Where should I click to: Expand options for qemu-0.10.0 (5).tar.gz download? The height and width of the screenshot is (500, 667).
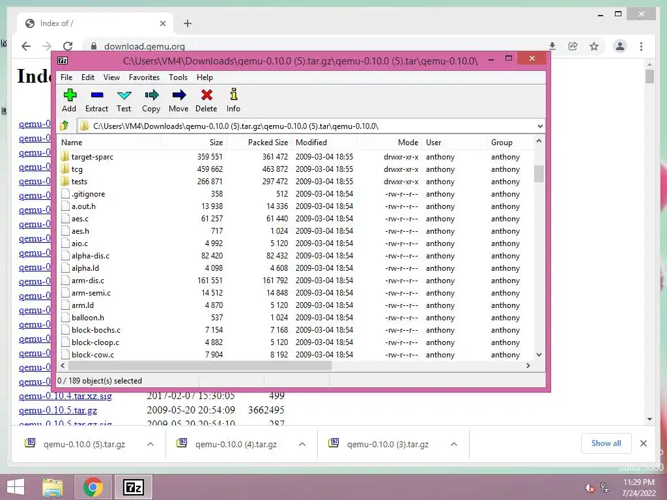150,444
